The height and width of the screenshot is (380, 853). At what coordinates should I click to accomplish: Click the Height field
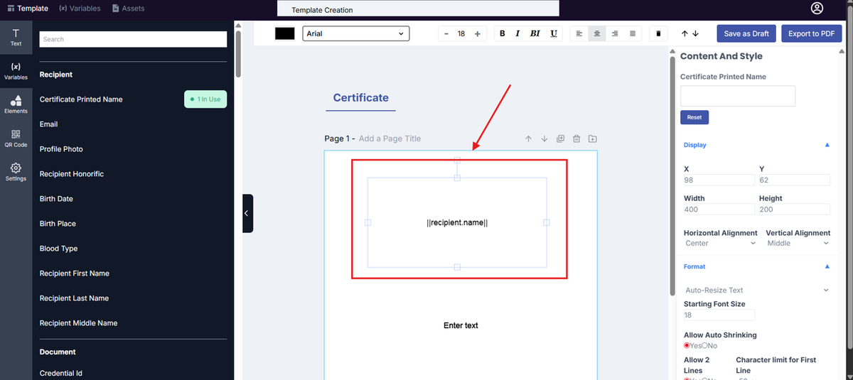(x=794, y=210)
